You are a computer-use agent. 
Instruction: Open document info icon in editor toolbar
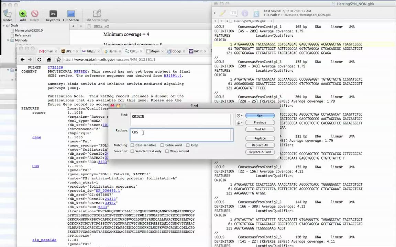pyautogui.click(x=244, y=13)
